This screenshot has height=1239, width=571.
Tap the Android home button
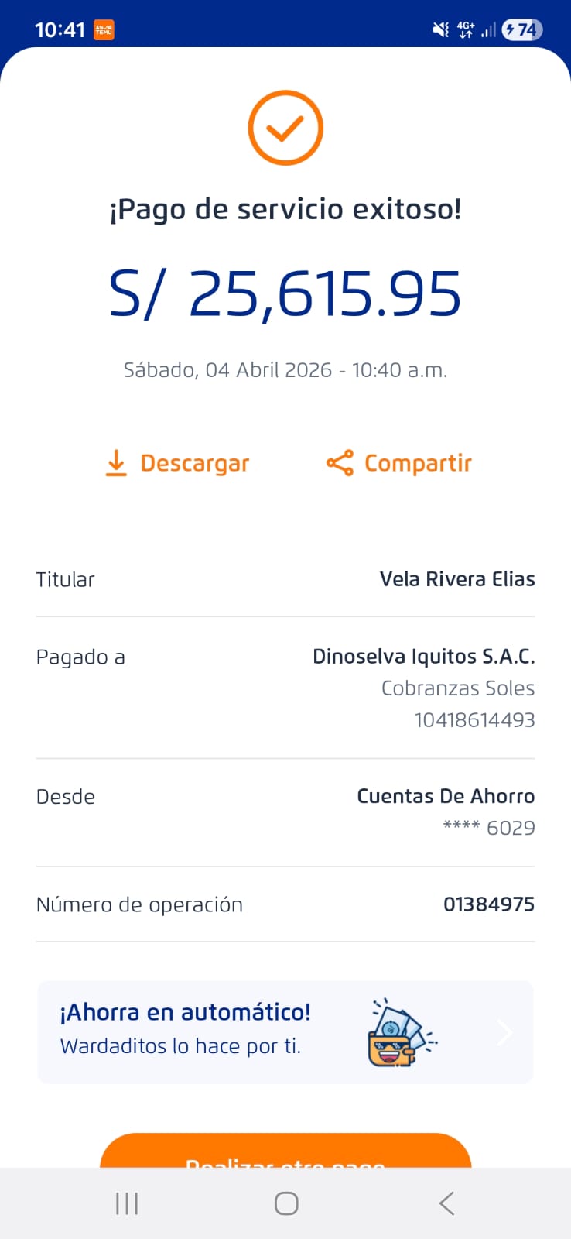(286, 1203)
